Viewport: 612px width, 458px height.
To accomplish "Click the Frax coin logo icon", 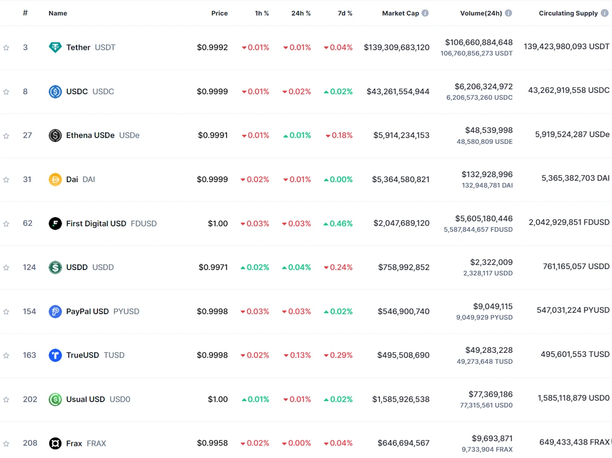I will click(55, 443).
